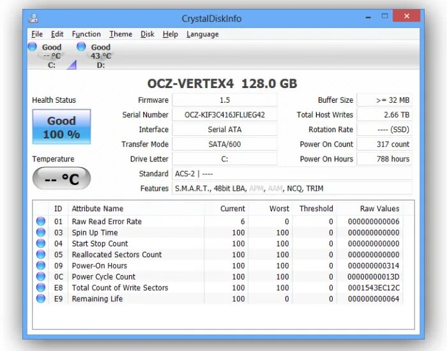Image resolution: width=447 pixels, height=351 pixels.
Task: Click the ID cell E8
Action: pos(58,288)
